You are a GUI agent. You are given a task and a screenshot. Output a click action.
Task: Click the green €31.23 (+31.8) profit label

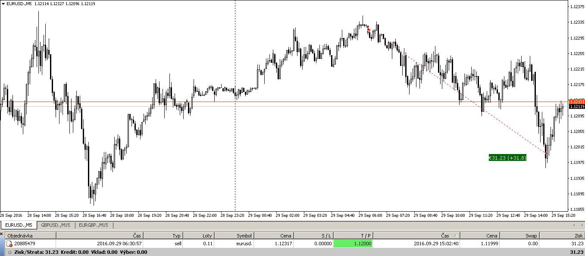(507, 158)
